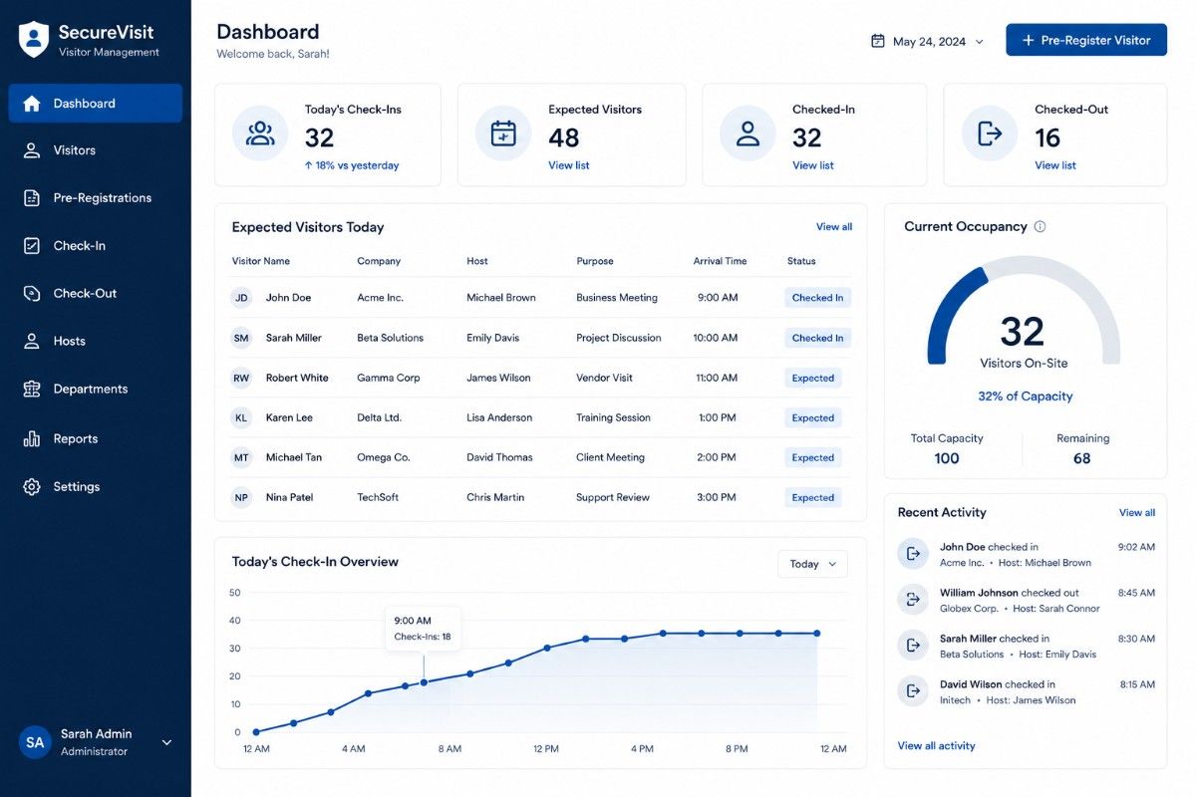Click the Acme Inc. company cell
The width and height of the screenshot is (1196, 797).
point(380,298)
